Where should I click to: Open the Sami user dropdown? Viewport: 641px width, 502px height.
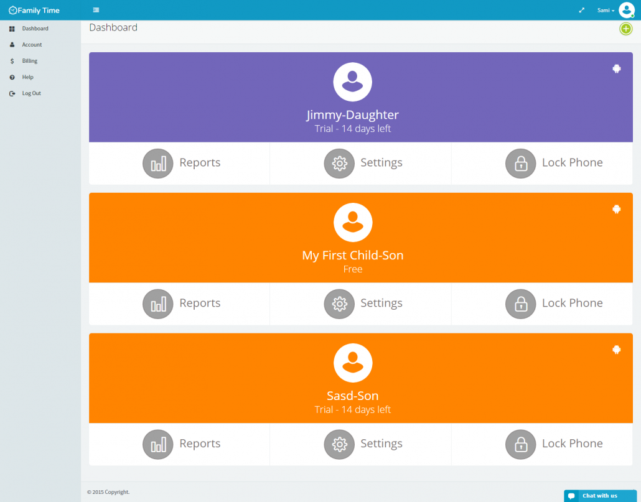606,10
